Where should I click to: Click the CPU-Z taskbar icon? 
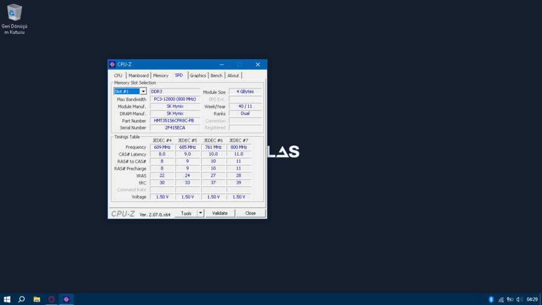(66, 299)
